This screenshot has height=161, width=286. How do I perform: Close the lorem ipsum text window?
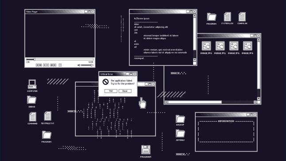[x=195, y=12]
